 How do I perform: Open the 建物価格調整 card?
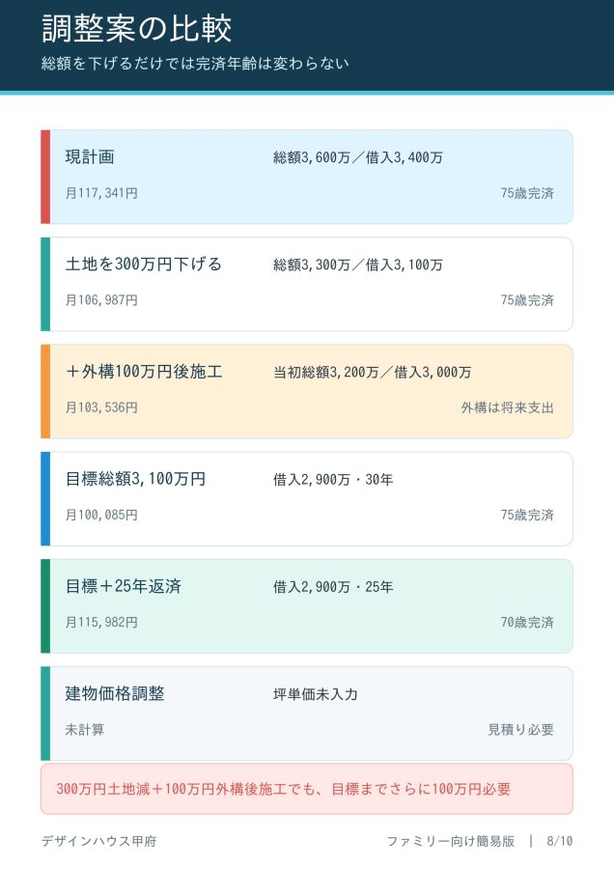click(x=306, y=714)
